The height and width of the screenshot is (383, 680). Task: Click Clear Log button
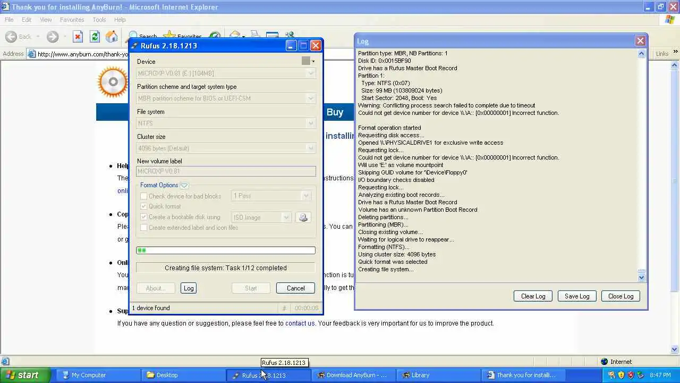[533, 296]
